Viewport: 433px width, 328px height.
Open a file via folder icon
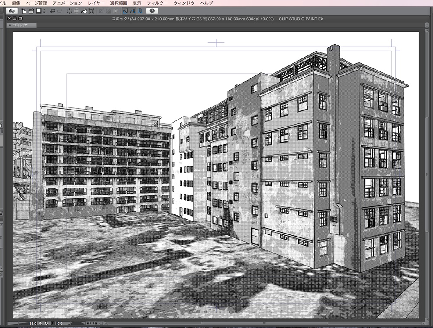pyautogui.click(x=31, y=11)
